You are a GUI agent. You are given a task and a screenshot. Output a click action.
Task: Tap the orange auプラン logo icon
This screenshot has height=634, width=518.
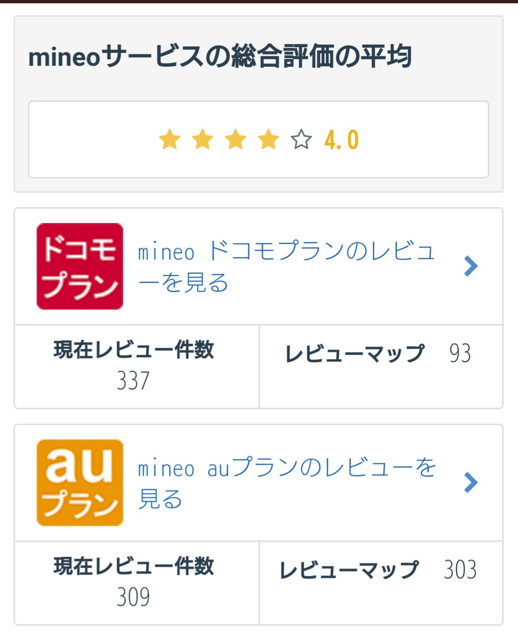pyautogui.click(x=80, y=482)
